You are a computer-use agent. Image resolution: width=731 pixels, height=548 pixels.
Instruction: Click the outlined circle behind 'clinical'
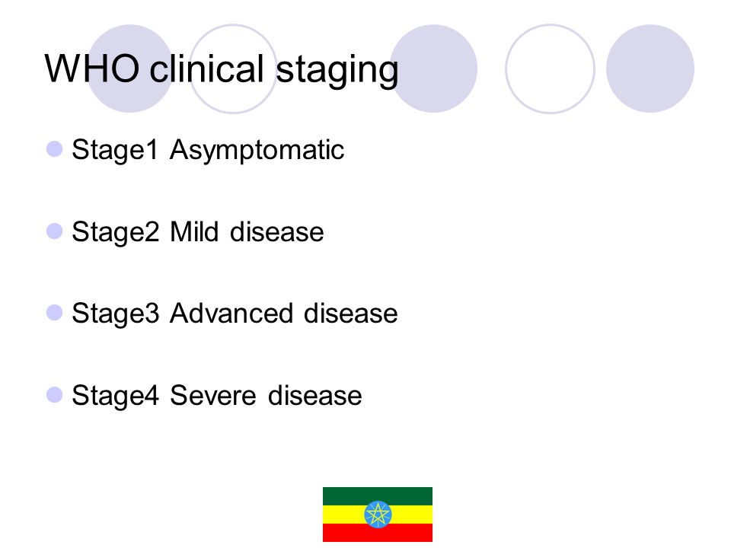pyautogui.click(x=234, y=68)
